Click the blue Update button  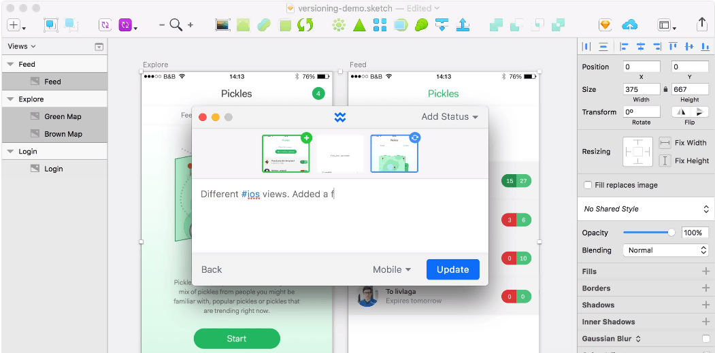click(x=453, y=269)
